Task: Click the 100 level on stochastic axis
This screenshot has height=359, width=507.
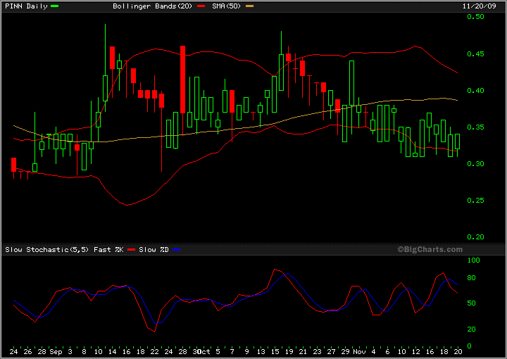Action: tap(474, 260)
